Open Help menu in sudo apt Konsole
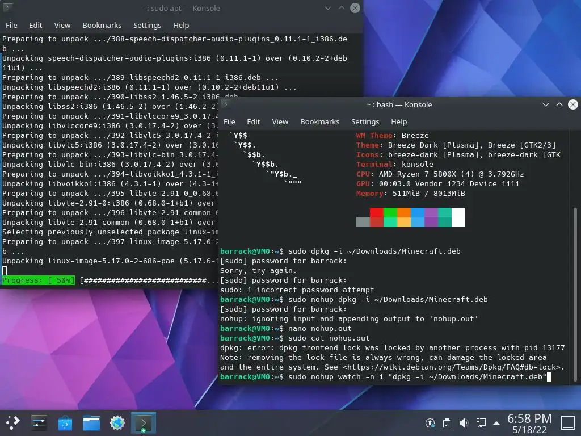 point(181,25)
